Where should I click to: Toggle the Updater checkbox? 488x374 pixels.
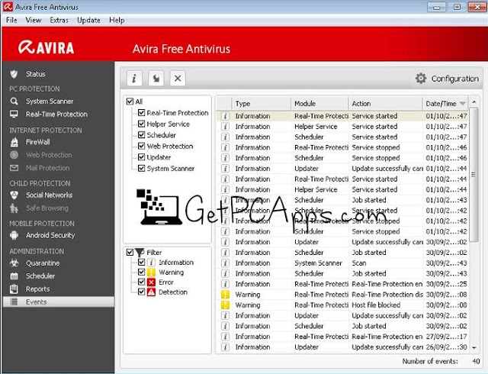pos(141,157)
